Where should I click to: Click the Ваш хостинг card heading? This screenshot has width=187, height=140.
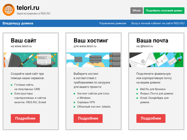[91, 41]
